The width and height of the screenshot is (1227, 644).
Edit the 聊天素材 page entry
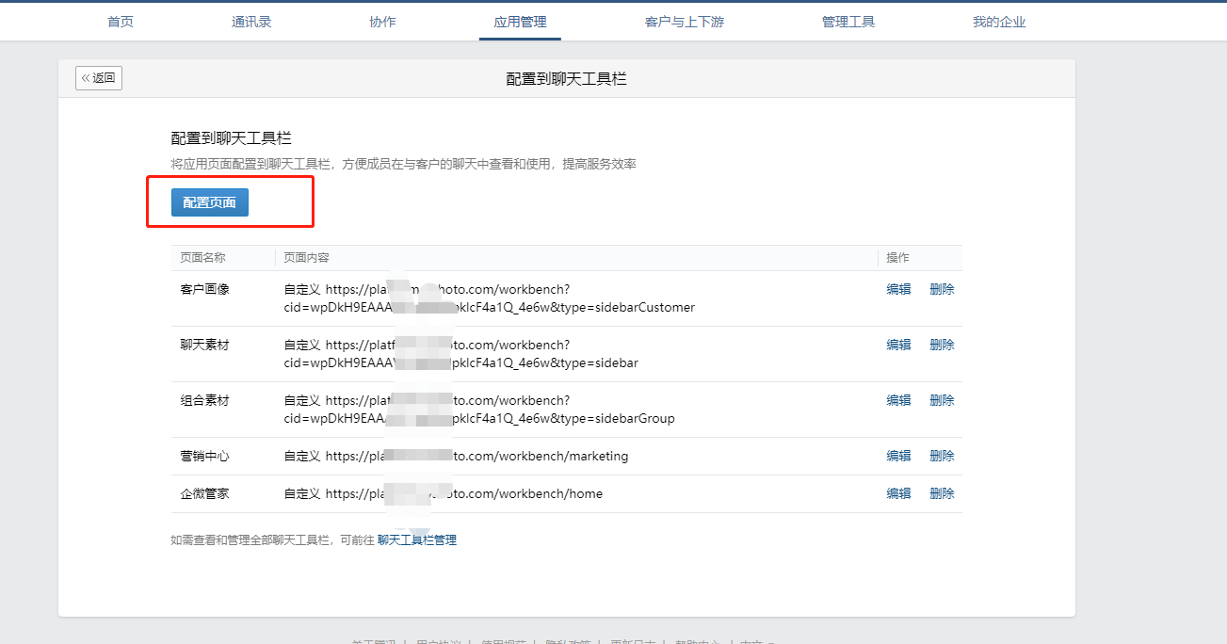(x=898, y=345)
